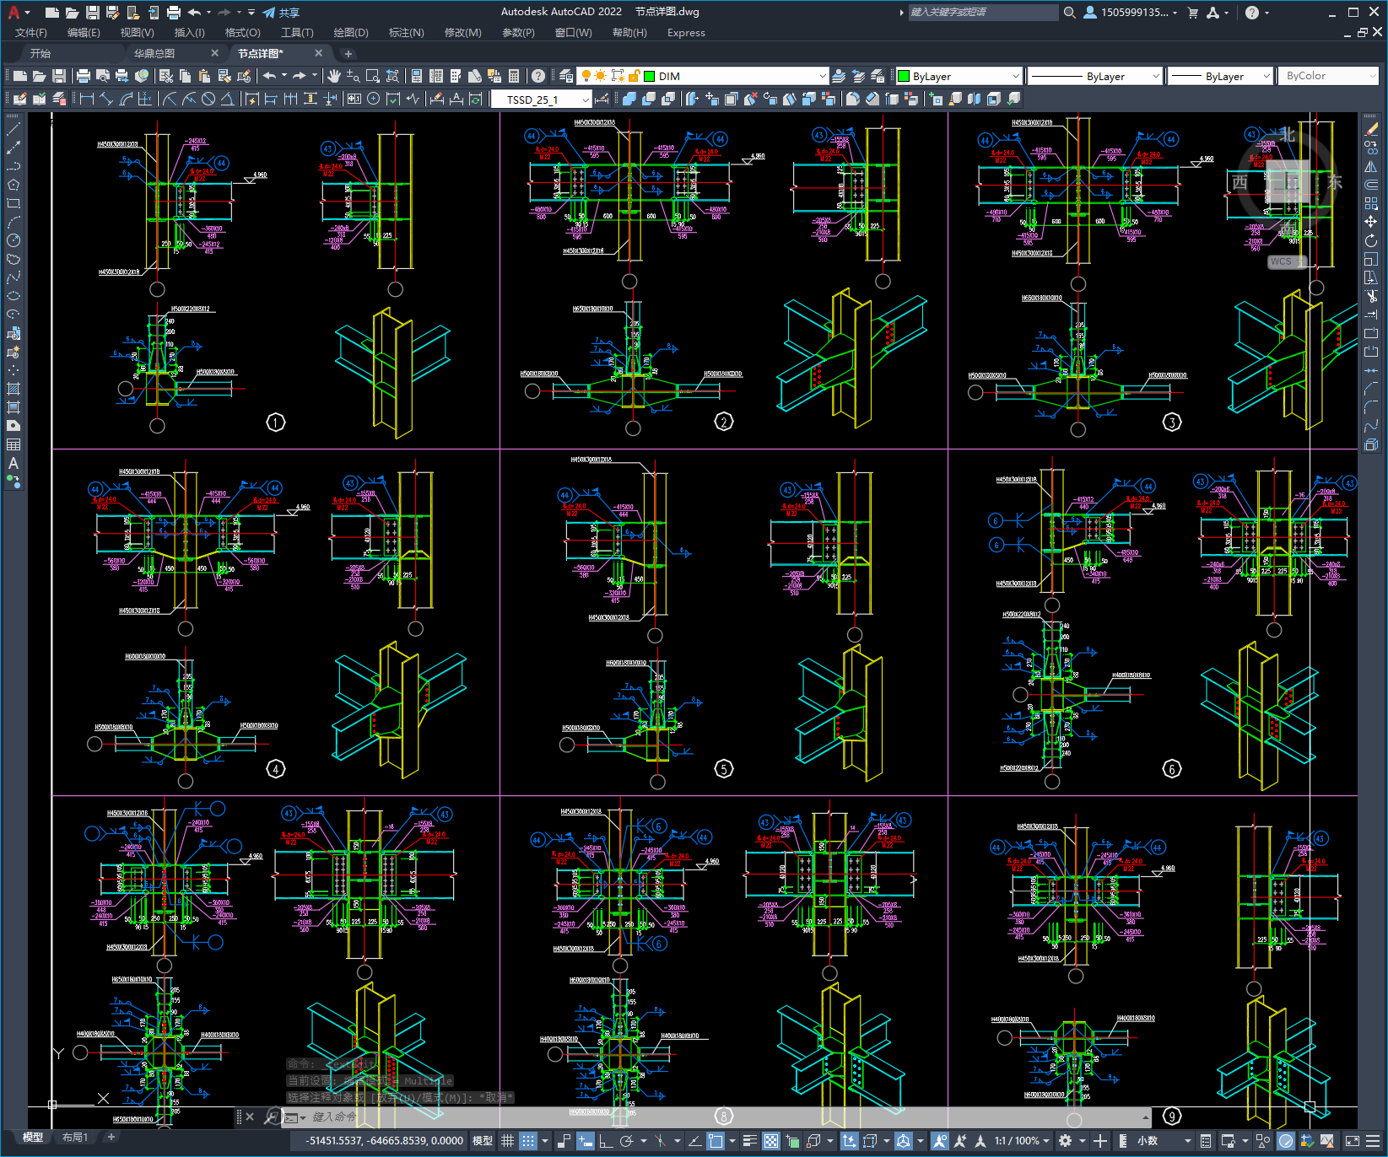Open the AutoCAD application menu logo
1388x1157 pixels.
14,12
